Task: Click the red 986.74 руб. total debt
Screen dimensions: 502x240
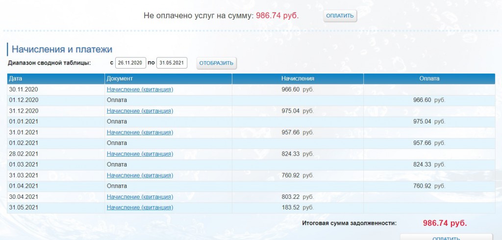Action: [x=445, y=223]
